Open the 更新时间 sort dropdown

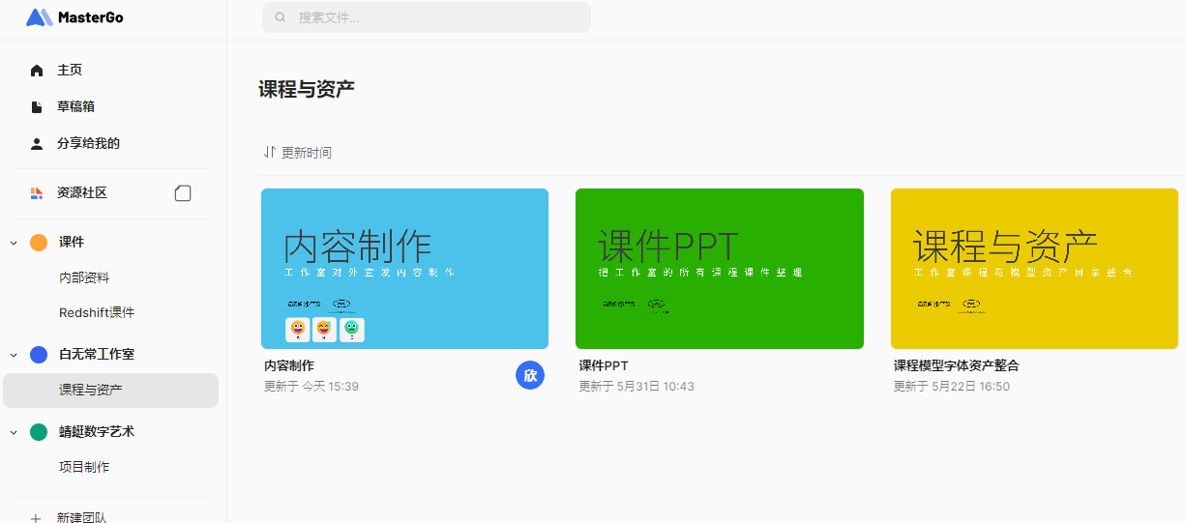coord(298,153)
